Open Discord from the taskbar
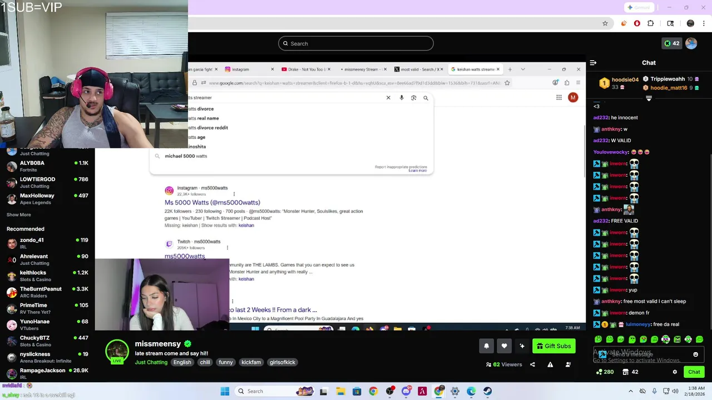 406,391
